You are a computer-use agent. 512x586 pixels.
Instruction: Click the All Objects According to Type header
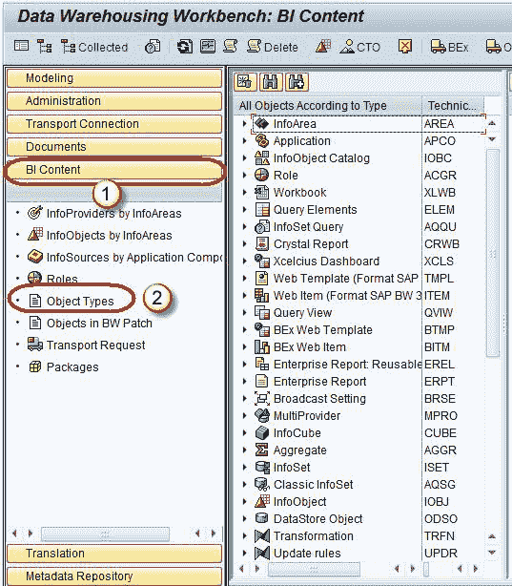coord(328,106)
